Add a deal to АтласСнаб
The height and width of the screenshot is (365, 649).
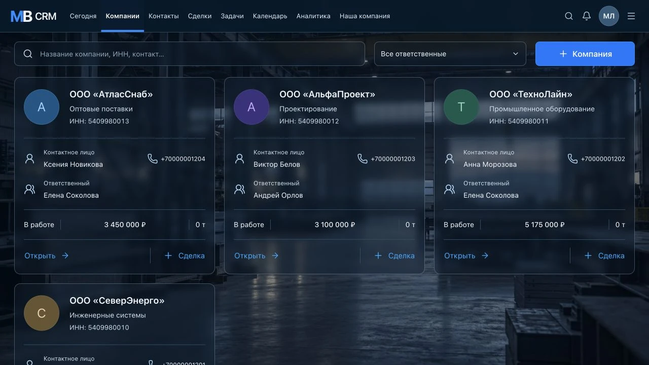click(185, 255)
